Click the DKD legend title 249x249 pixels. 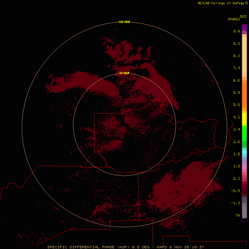(x=243, y=17)
